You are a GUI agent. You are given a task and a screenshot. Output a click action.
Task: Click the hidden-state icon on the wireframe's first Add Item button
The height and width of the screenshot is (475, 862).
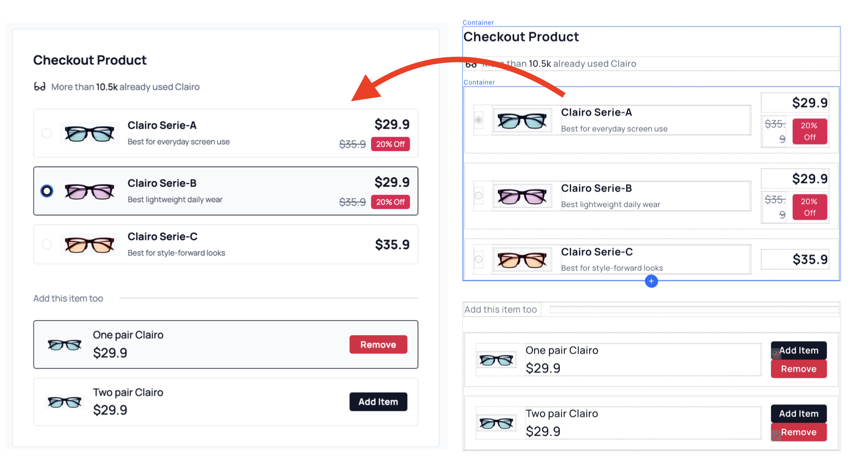point(776,354)
